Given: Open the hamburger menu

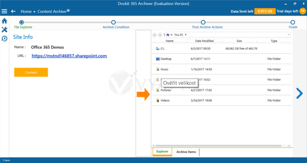Looking at the screenshot, I should (x=4, y=11).
